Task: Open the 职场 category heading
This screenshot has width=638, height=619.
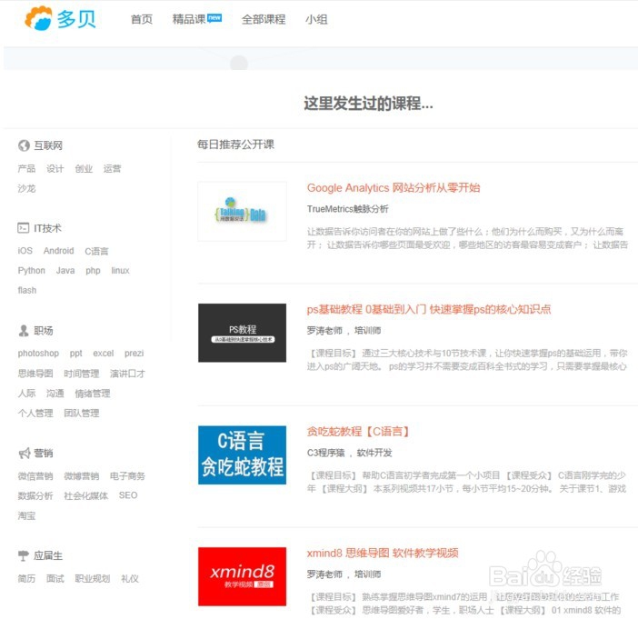Action: coord(44,331)
